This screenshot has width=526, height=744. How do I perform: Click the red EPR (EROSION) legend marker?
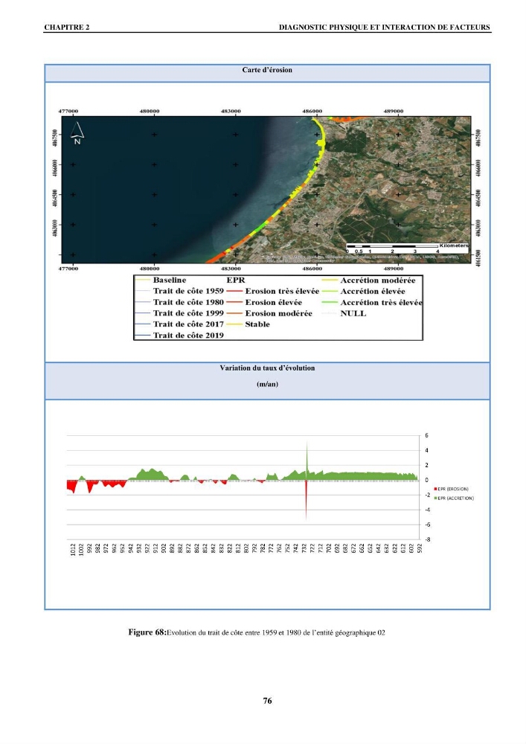pyautogui.click(x=435, y=489)
